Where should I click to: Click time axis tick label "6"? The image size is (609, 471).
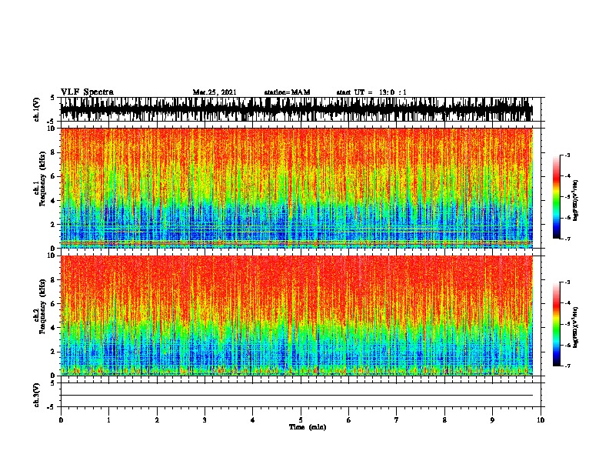(349, 420)
